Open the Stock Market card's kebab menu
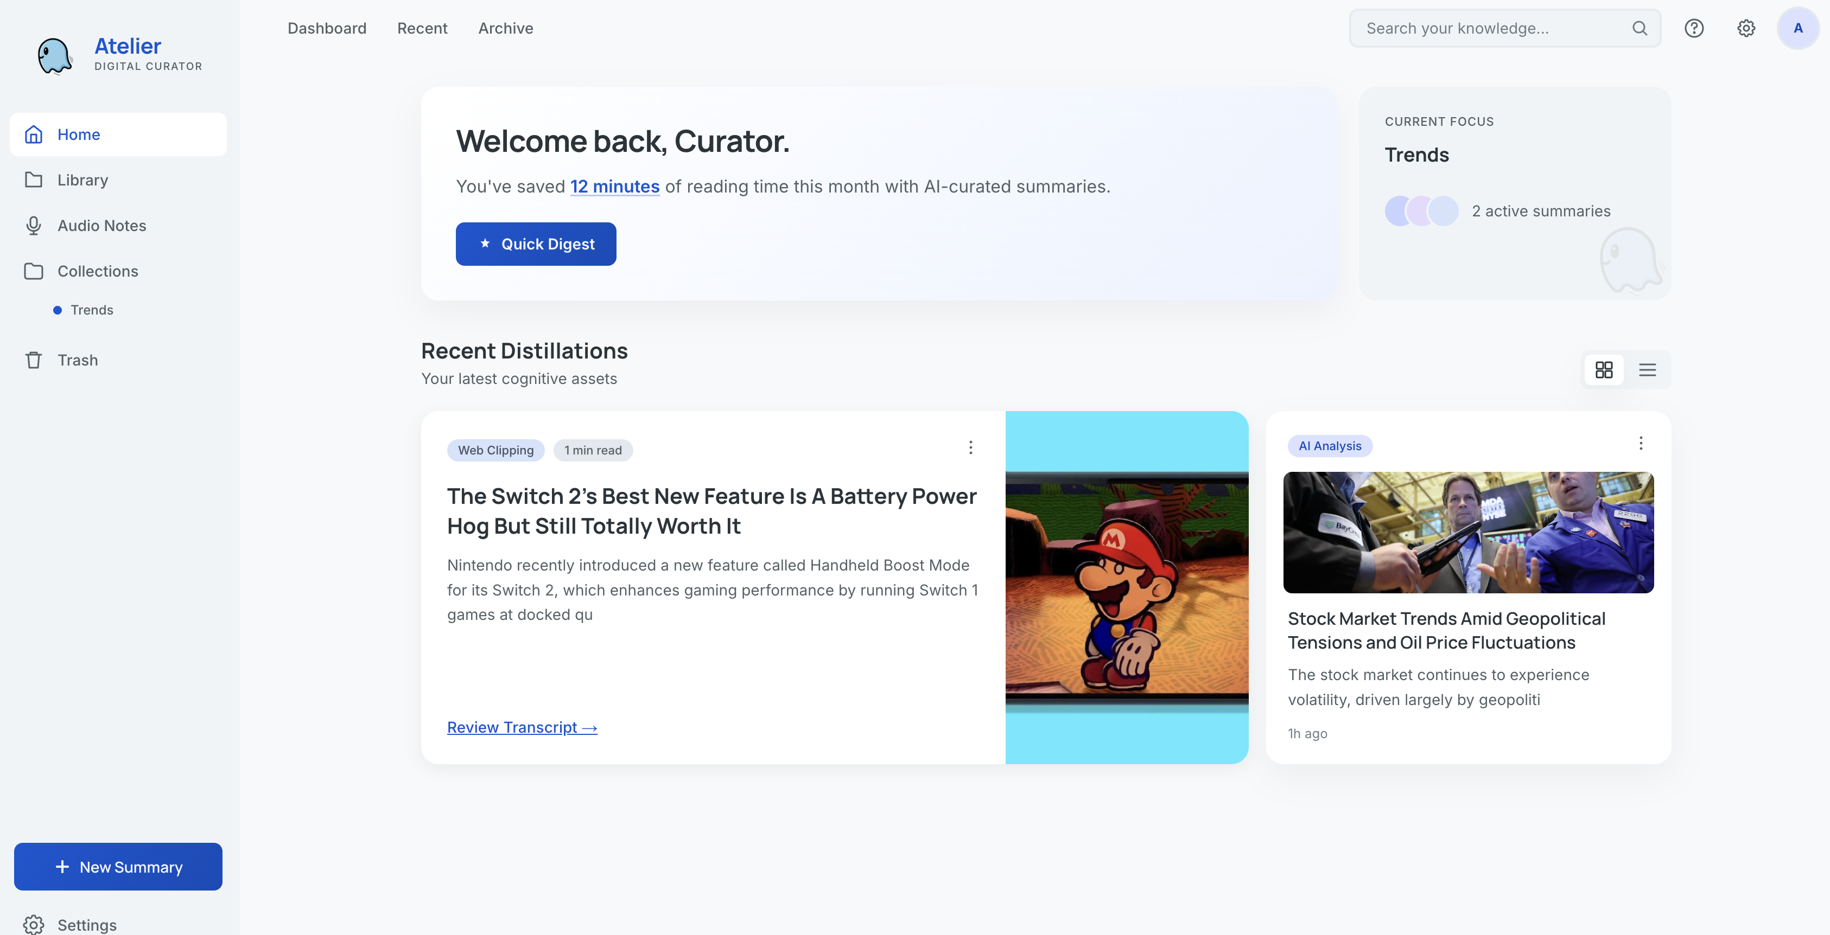This screenshot has height=935, width=1830. point(1641,443)
